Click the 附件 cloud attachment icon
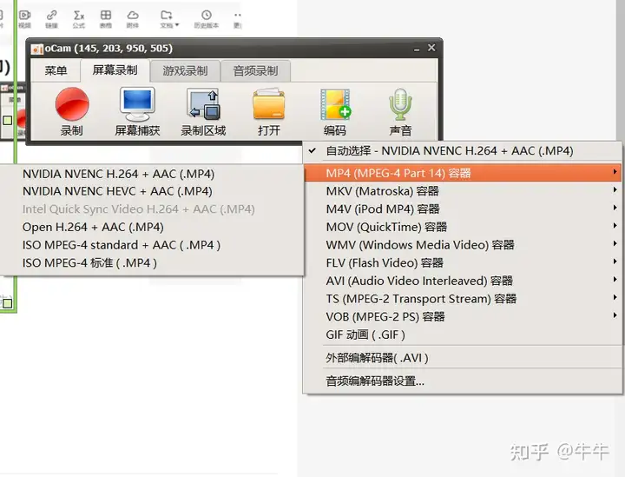Image resolution: width=625 pixels, height=477 pixels. pos(133,16)
